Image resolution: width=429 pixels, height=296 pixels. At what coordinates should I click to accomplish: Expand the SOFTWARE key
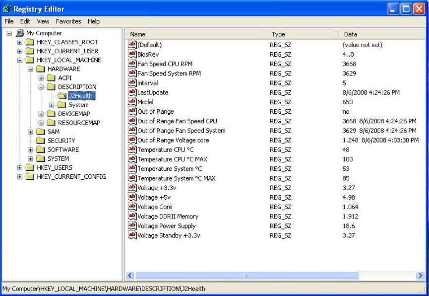(30, 149)
